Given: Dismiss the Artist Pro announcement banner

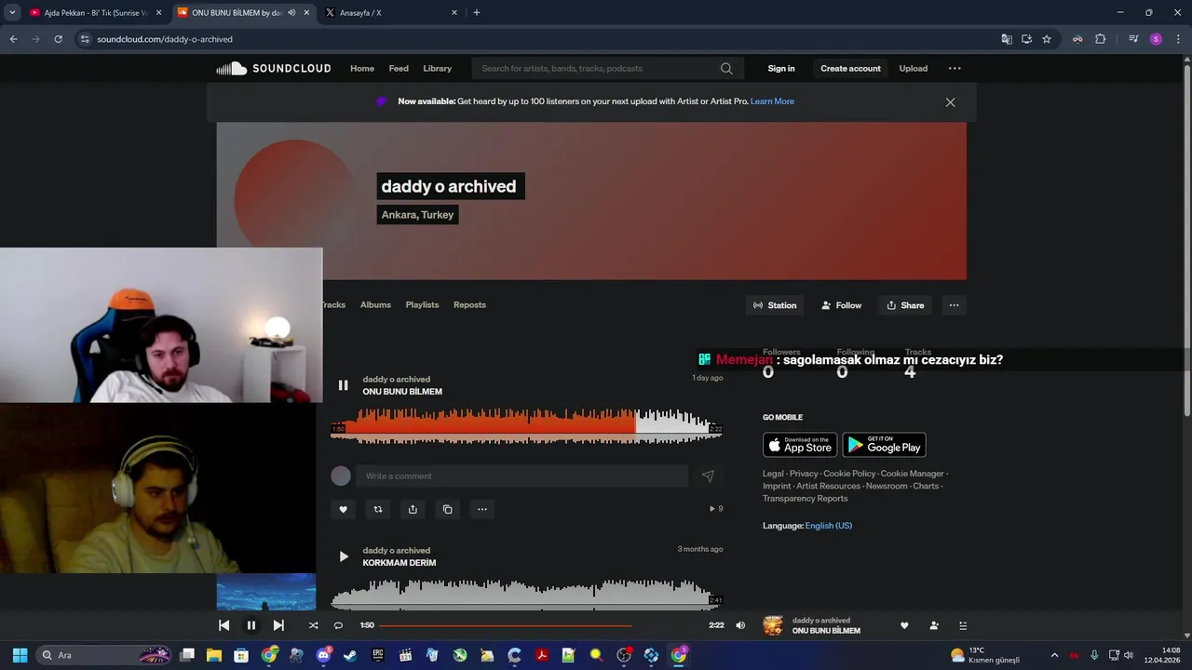Looking at the screenshot, I should point(950,102).
